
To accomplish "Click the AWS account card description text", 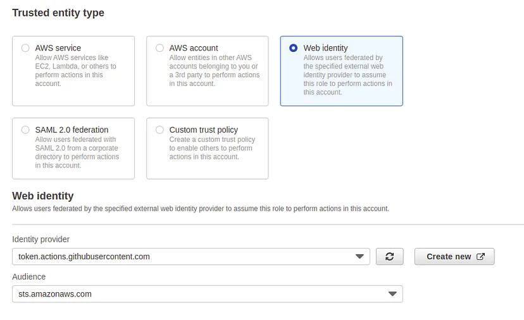I will coord(214,71).
